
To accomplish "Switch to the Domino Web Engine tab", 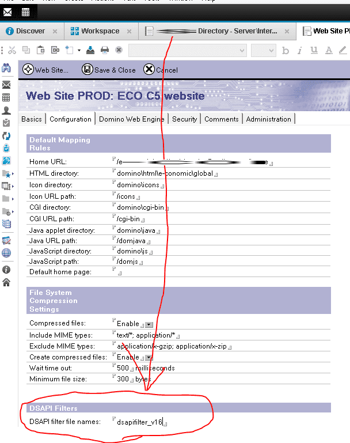I will [x=131, y=119].
